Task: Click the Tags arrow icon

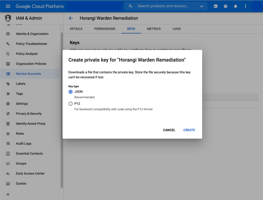Action: pyautogui.click(x=8, y=94)
